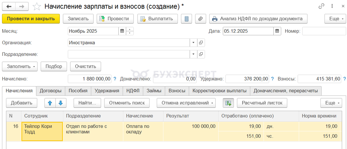Open the document movements report icon

(187, 19)
